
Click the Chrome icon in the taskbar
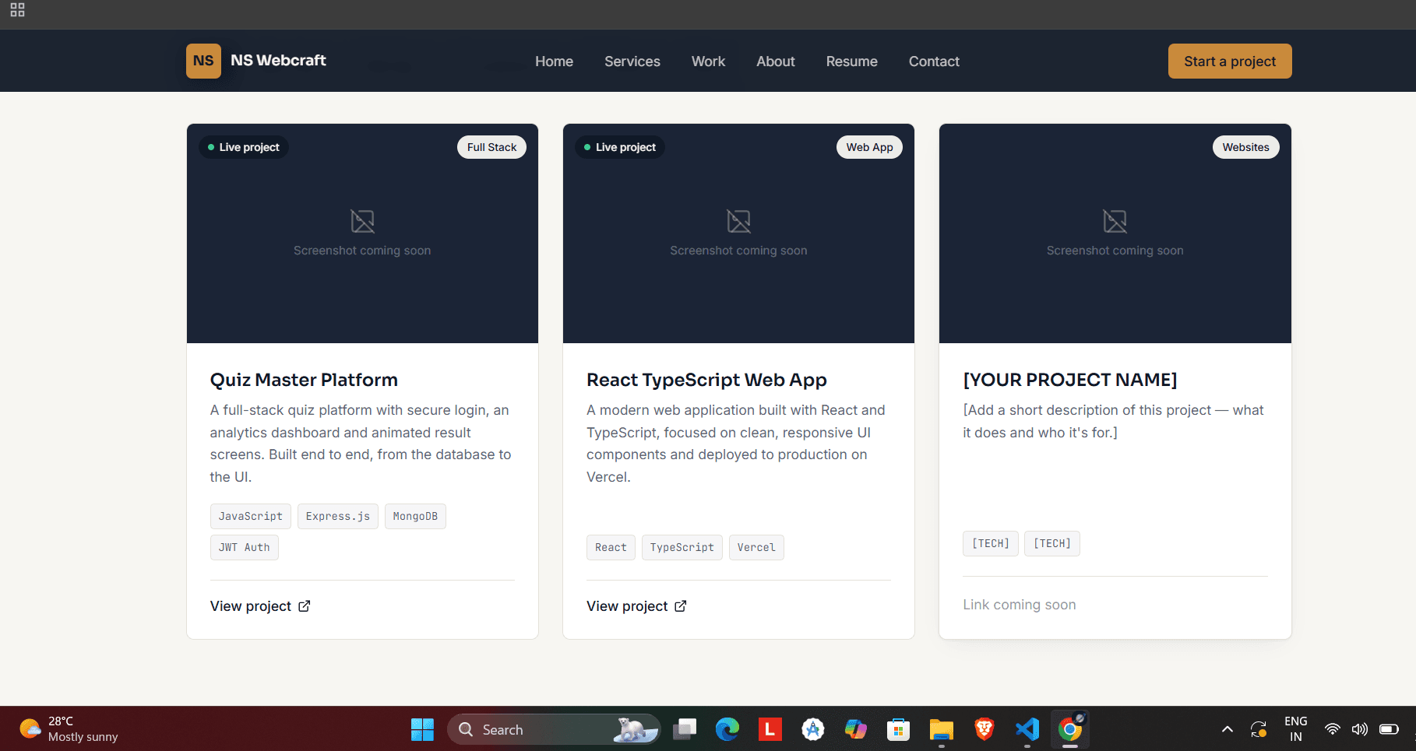click(1069, 729)
